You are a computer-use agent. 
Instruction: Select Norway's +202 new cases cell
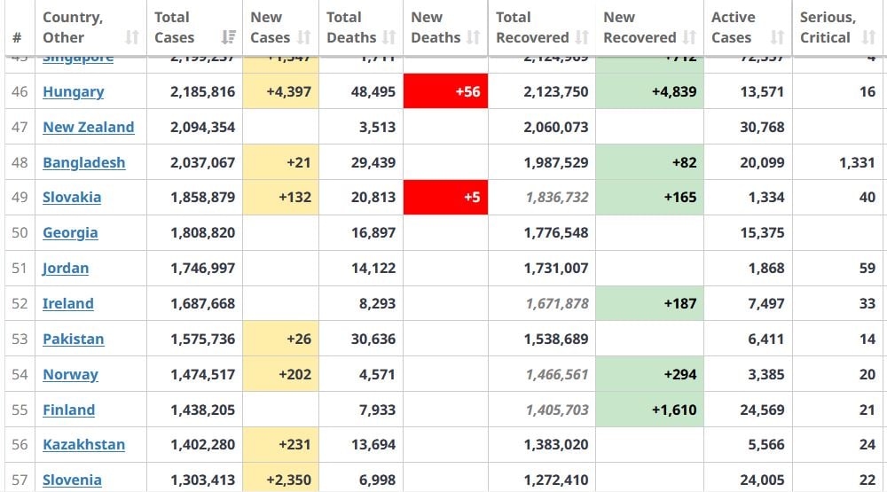pos(280,374)
